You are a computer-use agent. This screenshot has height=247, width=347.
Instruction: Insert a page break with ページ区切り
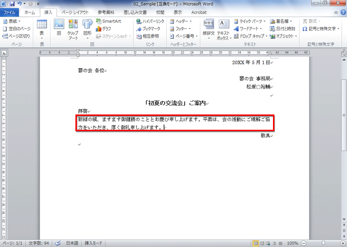16,36
